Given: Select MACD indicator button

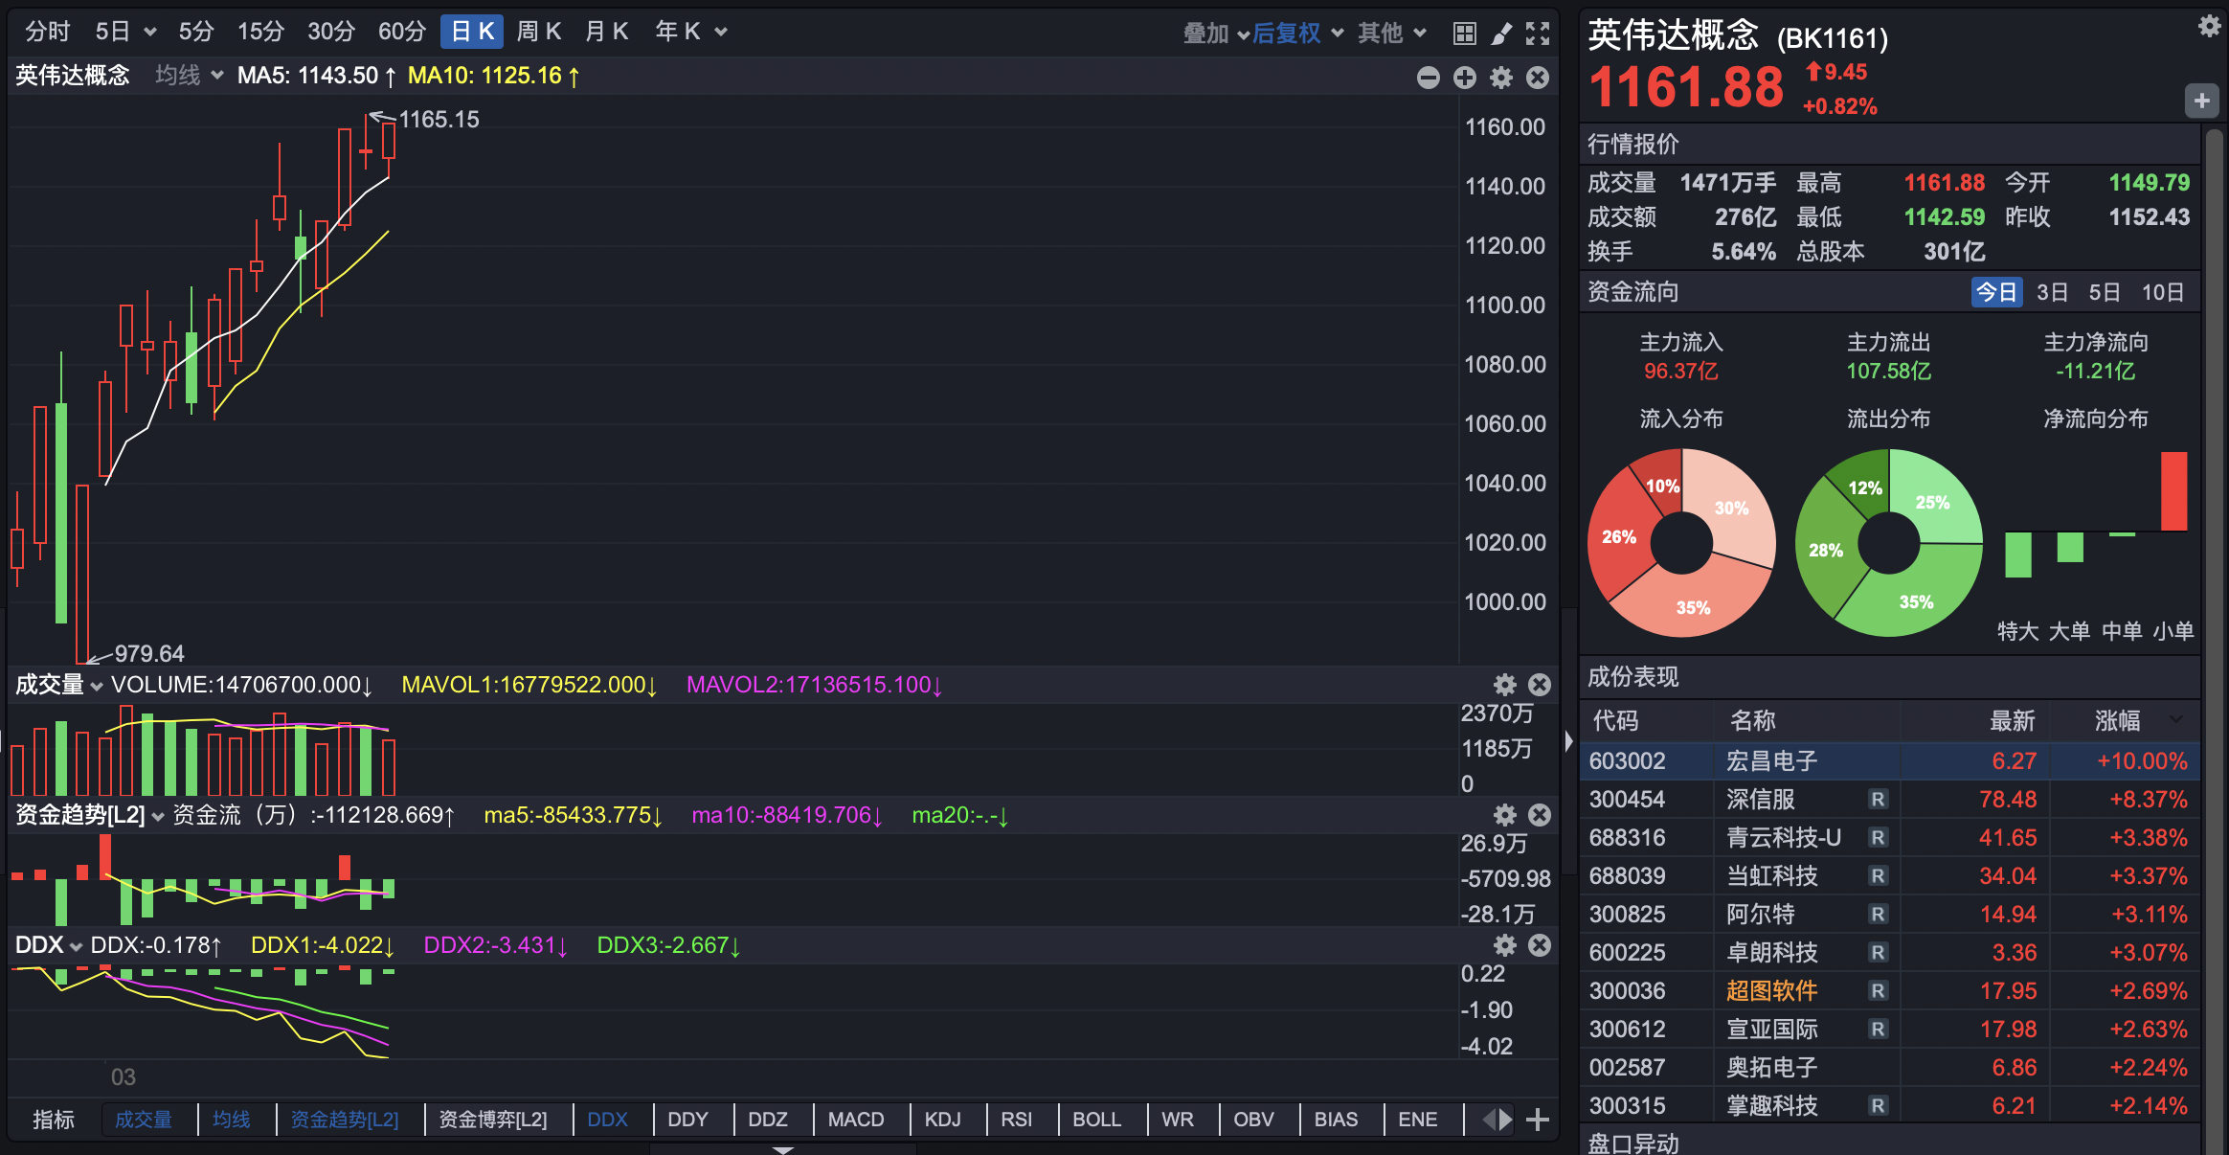Looking at the screenshot, I should point(856,1120).
